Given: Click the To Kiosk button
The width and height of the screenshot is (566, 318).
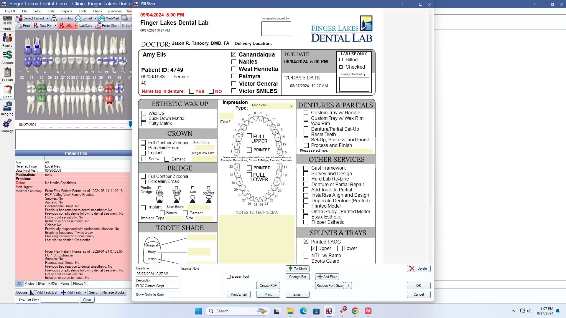Looking at the screenshot, I should 297,269.
